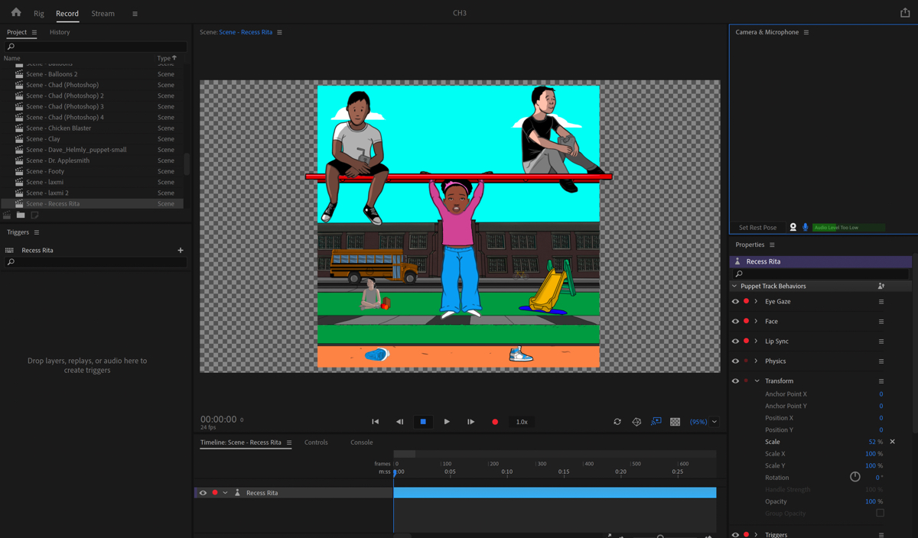
Task: Click the Triggers layout grid icon
Action: tap(9, 250)
